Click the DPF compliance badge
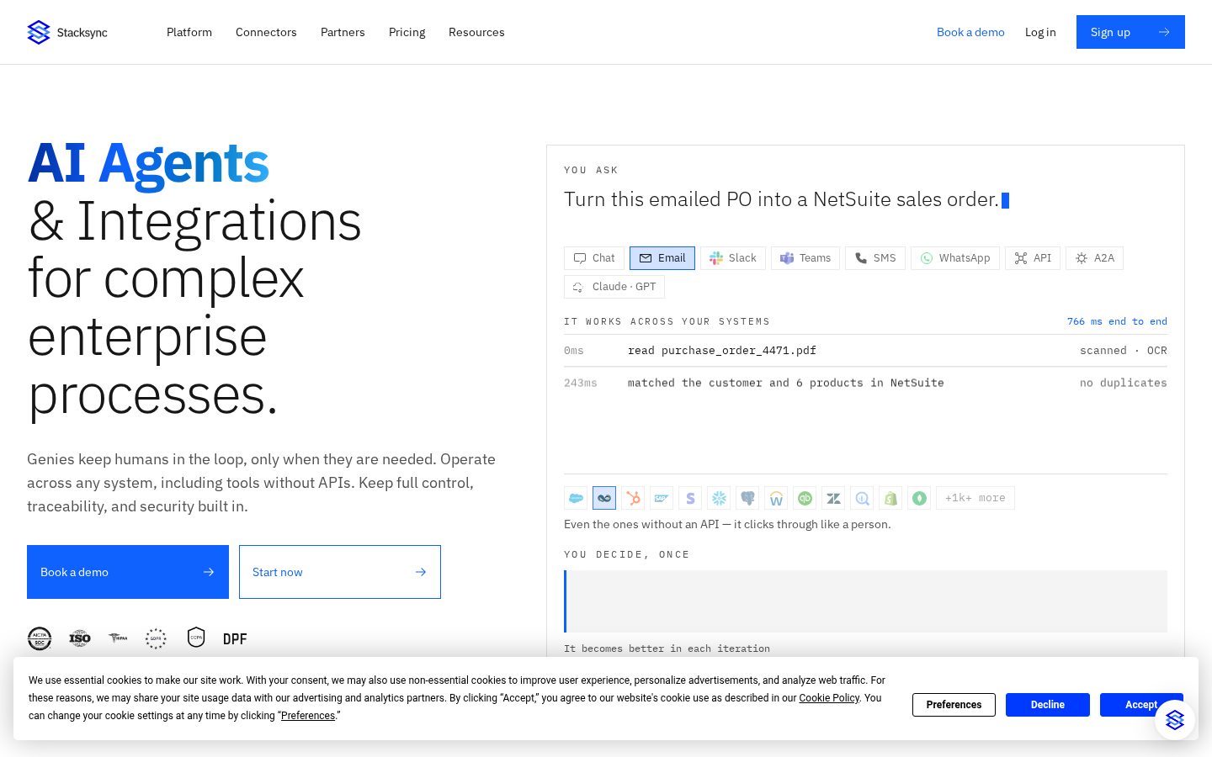 coord(235,639)
